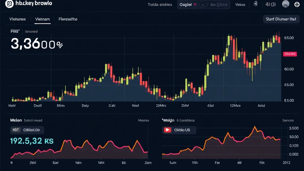The width and height of the screenshot is (304, 171).
Task: Switch to the Vietnam tab
Action: tap(42, 19)
